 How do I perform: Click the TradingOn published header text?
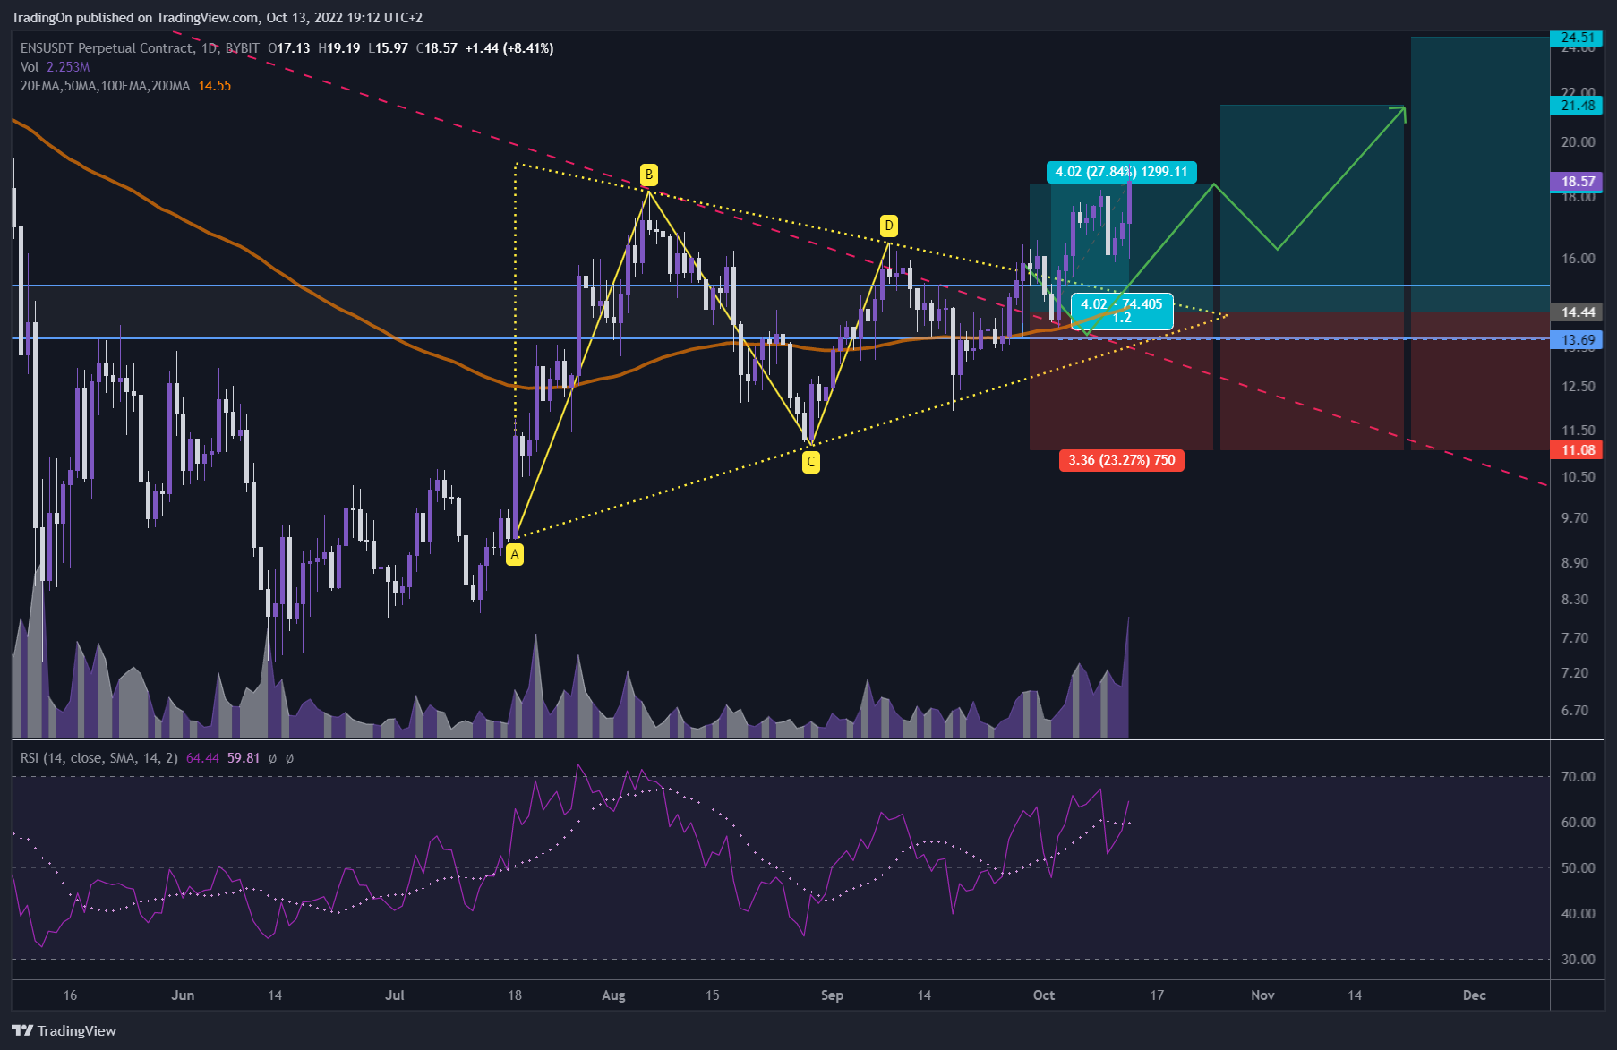coord(217,18)
